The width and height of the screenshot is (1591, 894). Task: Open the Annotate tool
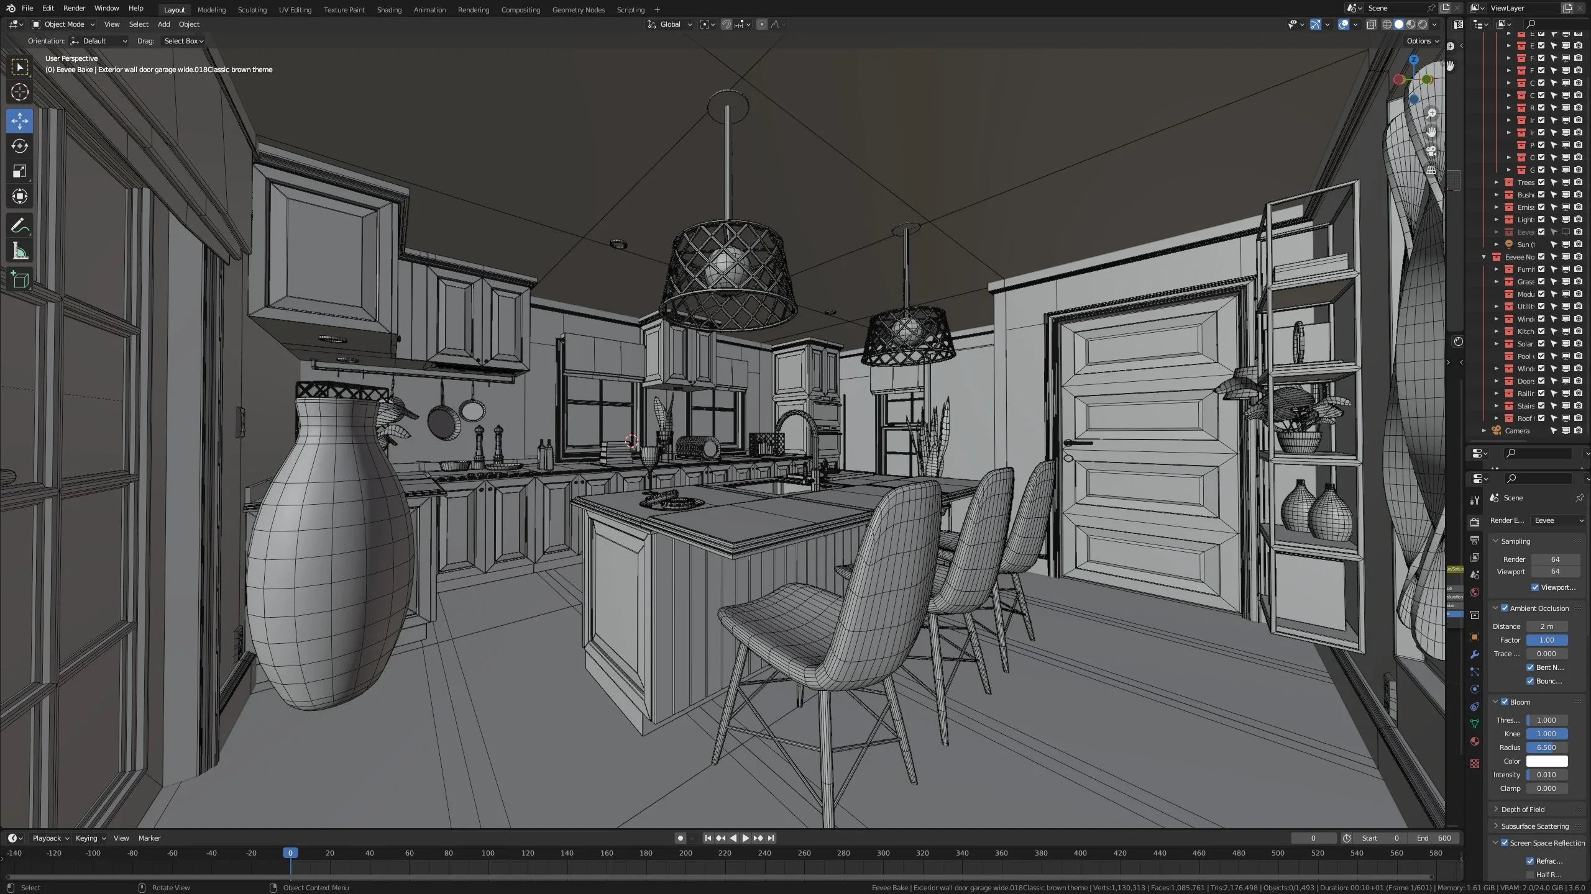pyautogui.click(x=19, y=225)
